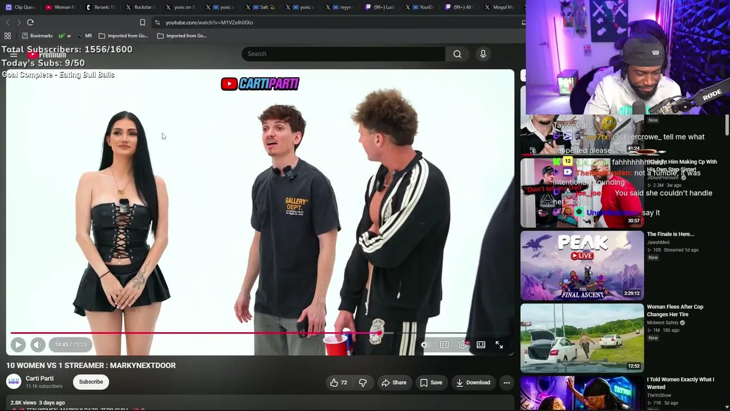This screenshot has width=730, height=411.
Task: Open the Carti Parti channel avatar
Action: pos(14,382)
